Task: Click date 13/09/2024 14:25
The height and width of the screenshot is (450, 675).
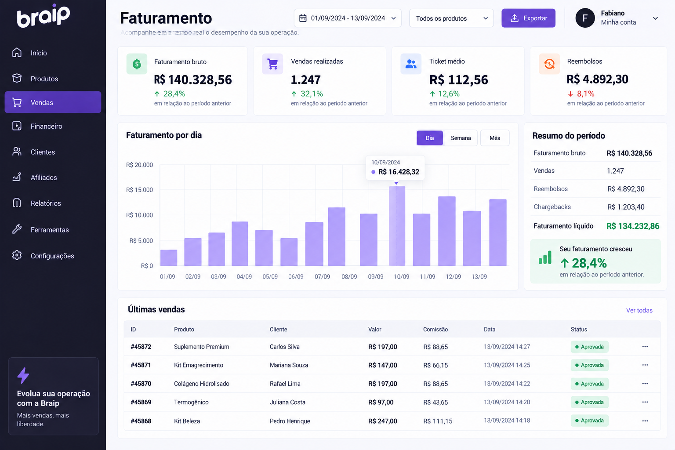Action: tap(507, 365)
